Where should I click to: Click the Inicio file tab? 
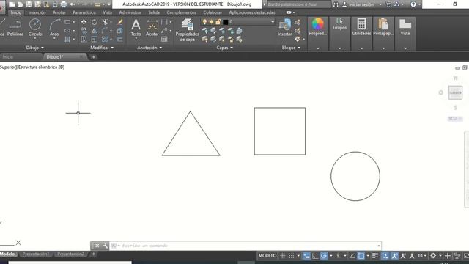click(x=8, y=57)
